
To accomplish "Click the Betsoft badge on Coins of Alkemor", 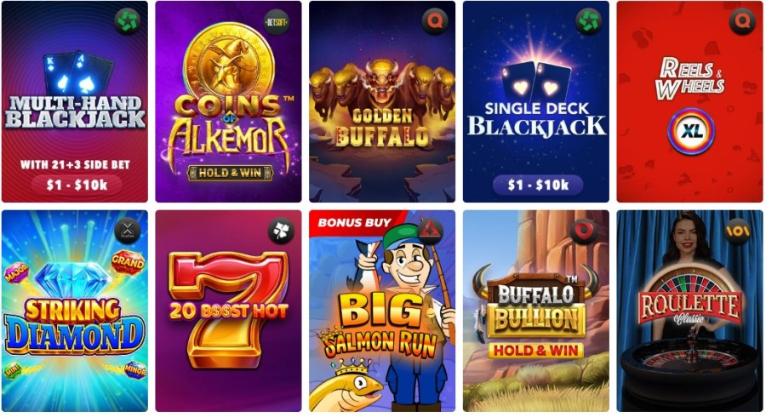I will (x=276, y=21).
